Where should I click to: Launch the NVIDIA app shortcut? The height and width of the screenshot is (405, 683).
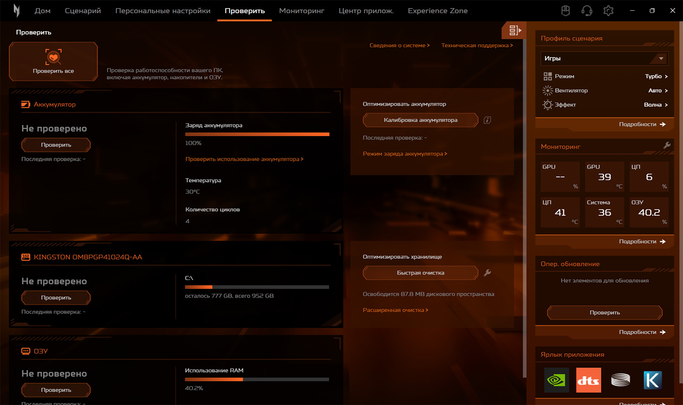[x=556, y=380]
